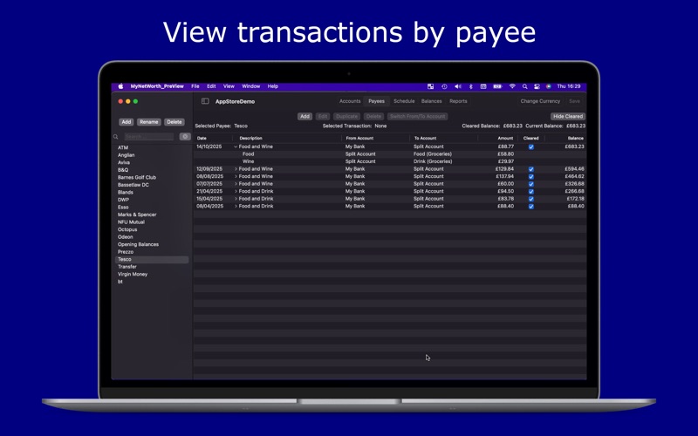Open the File menu

[195, 86]
